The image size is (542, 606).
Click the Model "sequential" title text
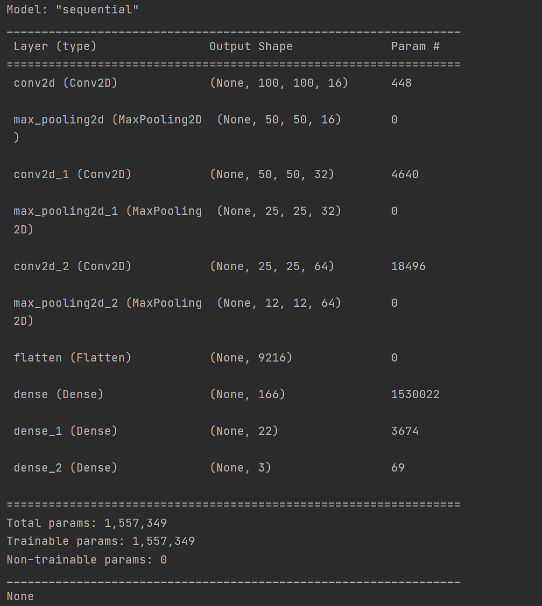click(72, 10)
